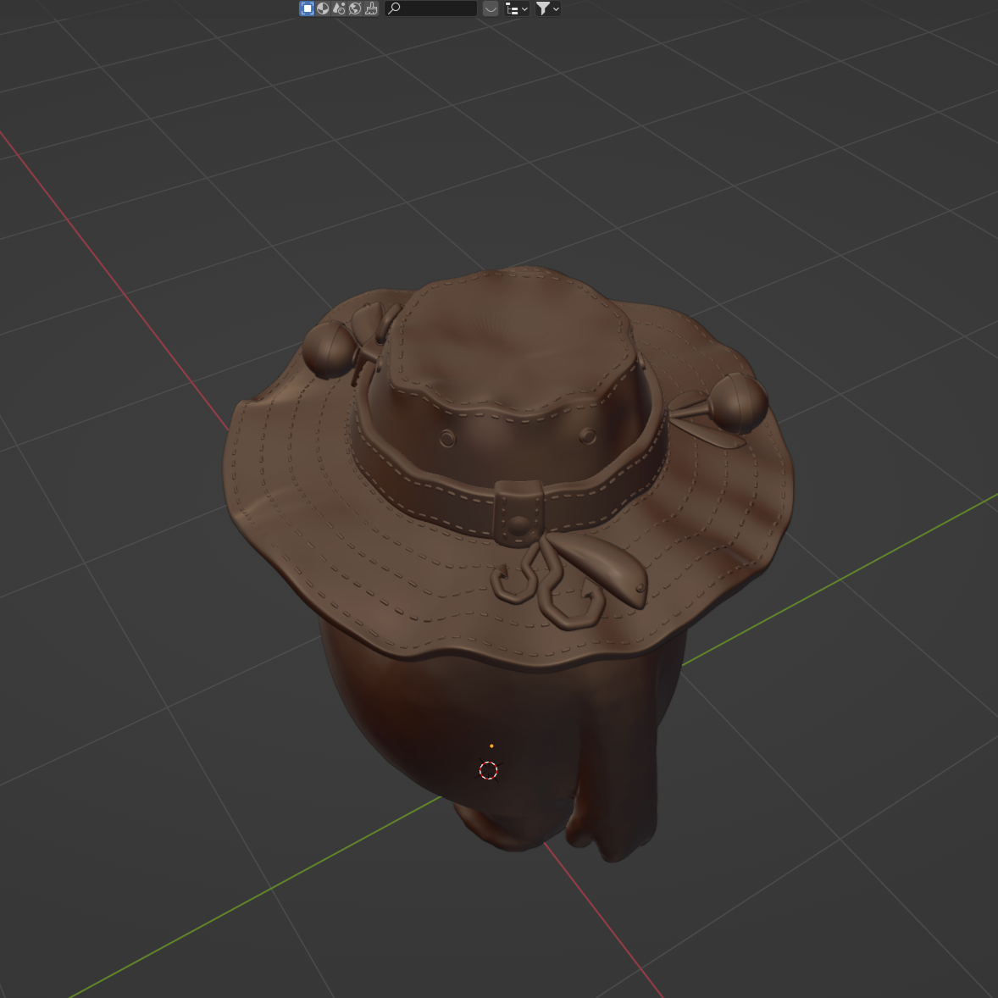
Task: Click the magnifying glass search icon
Action: (393, 8)
